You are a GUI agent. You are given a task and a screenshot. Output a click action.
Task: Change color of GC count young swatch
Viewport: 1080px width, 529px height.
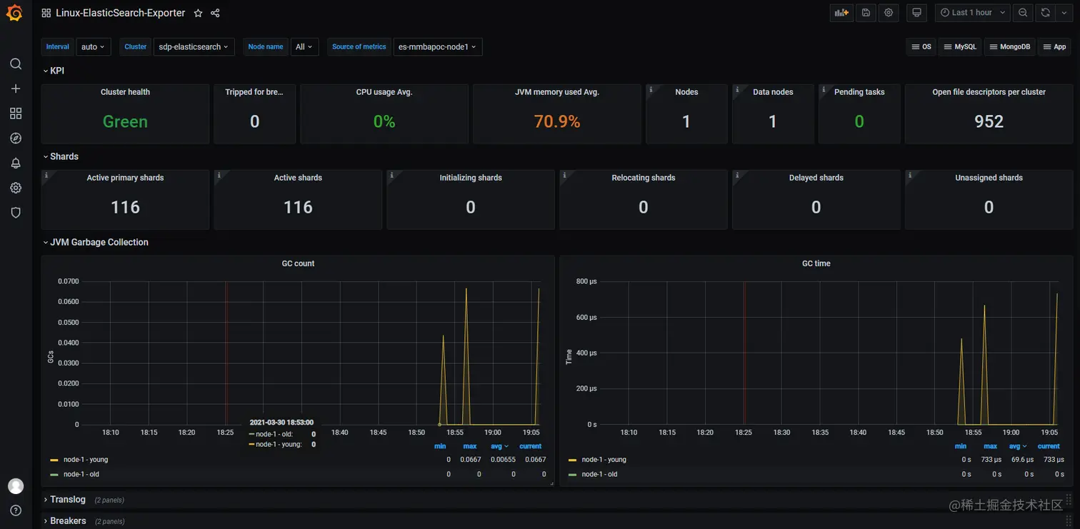(x=54, y=460)
